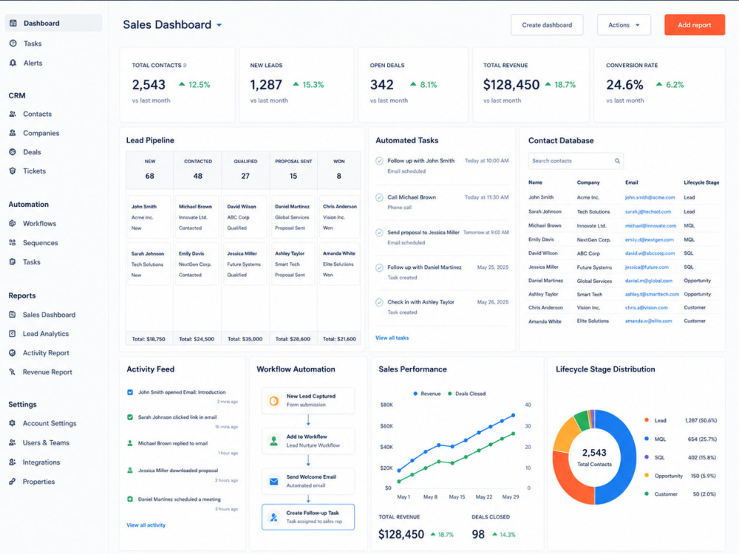Click the Search contacts input field
Screen dimensions: 739x554
(x=576, y=161)
